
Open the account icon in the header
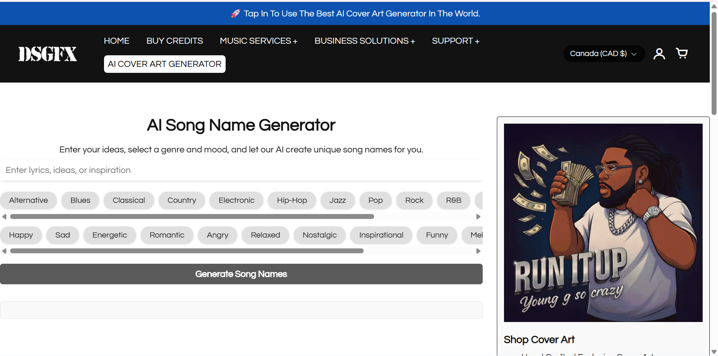pos(659,53)
